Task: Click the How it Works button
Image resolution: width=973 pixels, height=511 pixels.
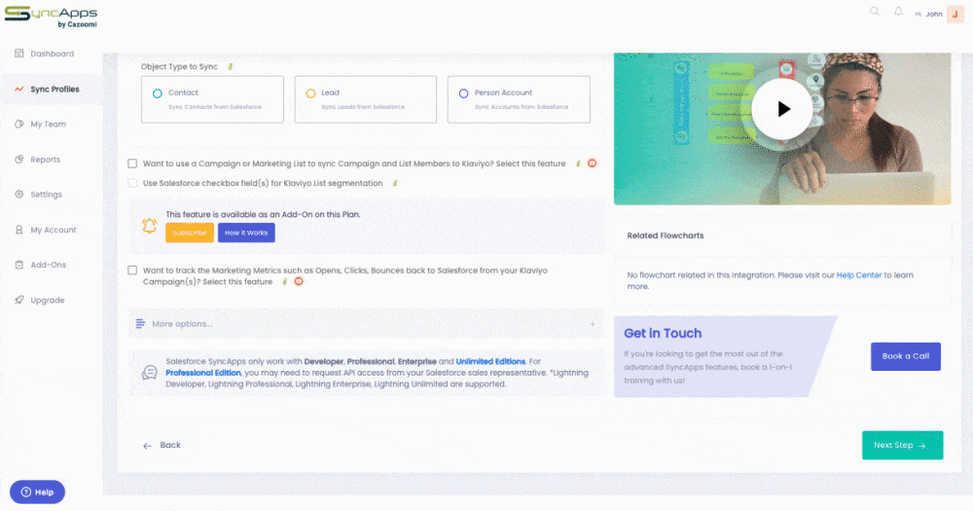Action: pos(246,233)
